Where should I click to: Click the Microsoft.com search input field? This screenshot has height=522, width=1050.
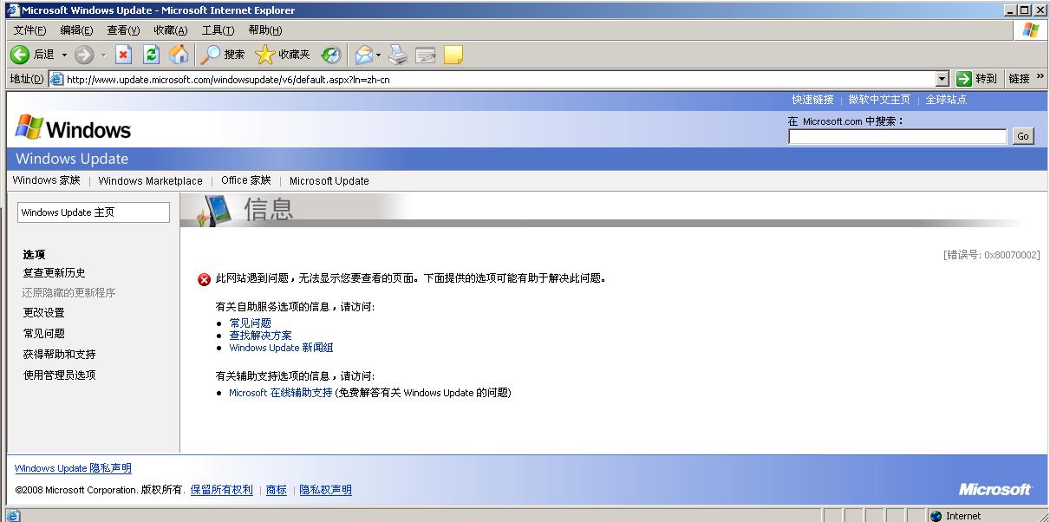pos(897,136)
